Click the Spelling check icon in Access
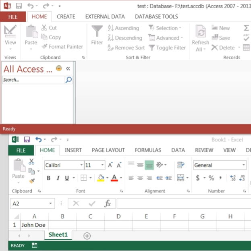The width and height of the screenshot is (251, 251). (x=246, y=37)
